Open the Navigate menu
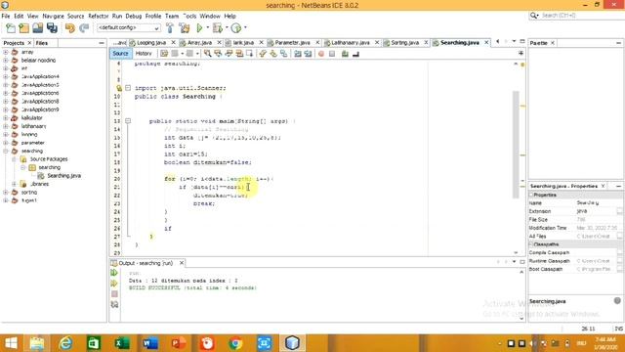The width and height of the screenshot is (625, 352). click(x=53, y=16)
